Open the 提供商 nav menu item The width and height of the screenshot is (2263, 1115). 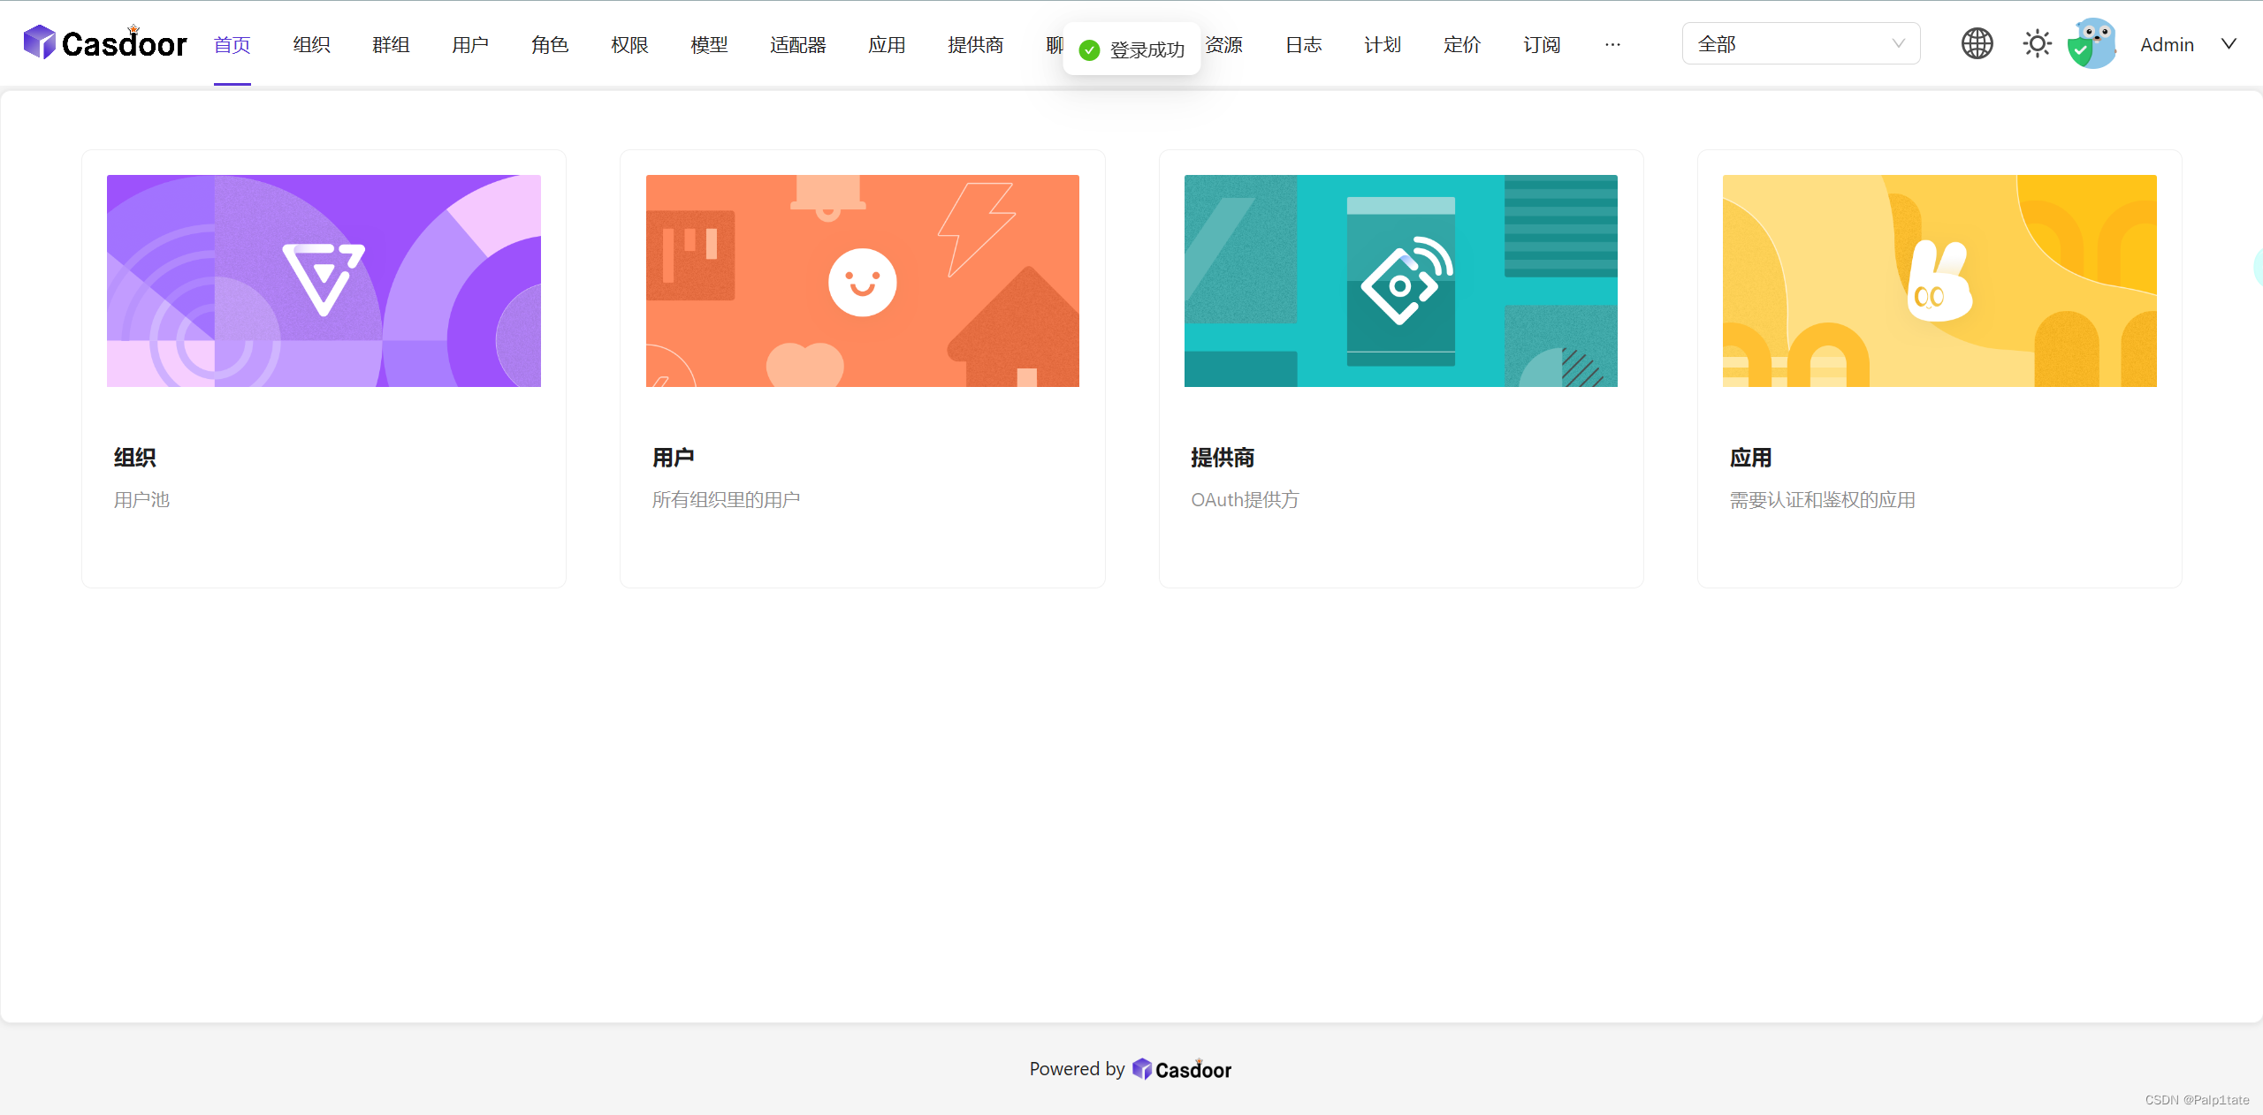(976, 44)
